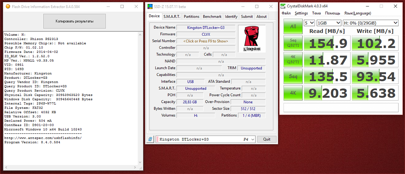Image resolution: width=405 pixels, height=174 pixels.
Task: Click the Sector Size 512 / 512 field
Action: pyautogui.click(x=249, y=109)
